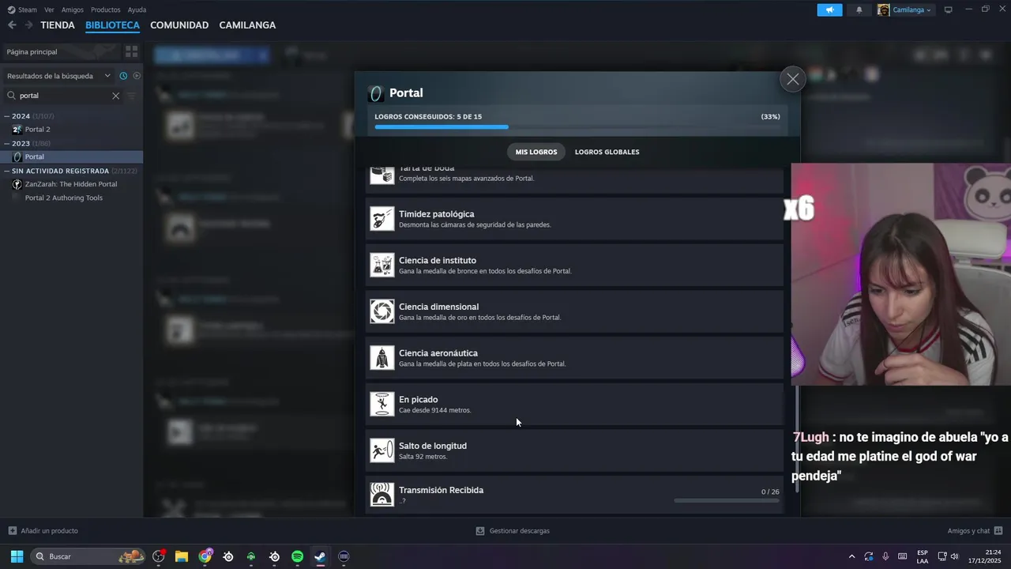The height and width of the screenshot is (569, 1011).
Task: Toggle sort by recent activity clock
Action: [123, 76]
